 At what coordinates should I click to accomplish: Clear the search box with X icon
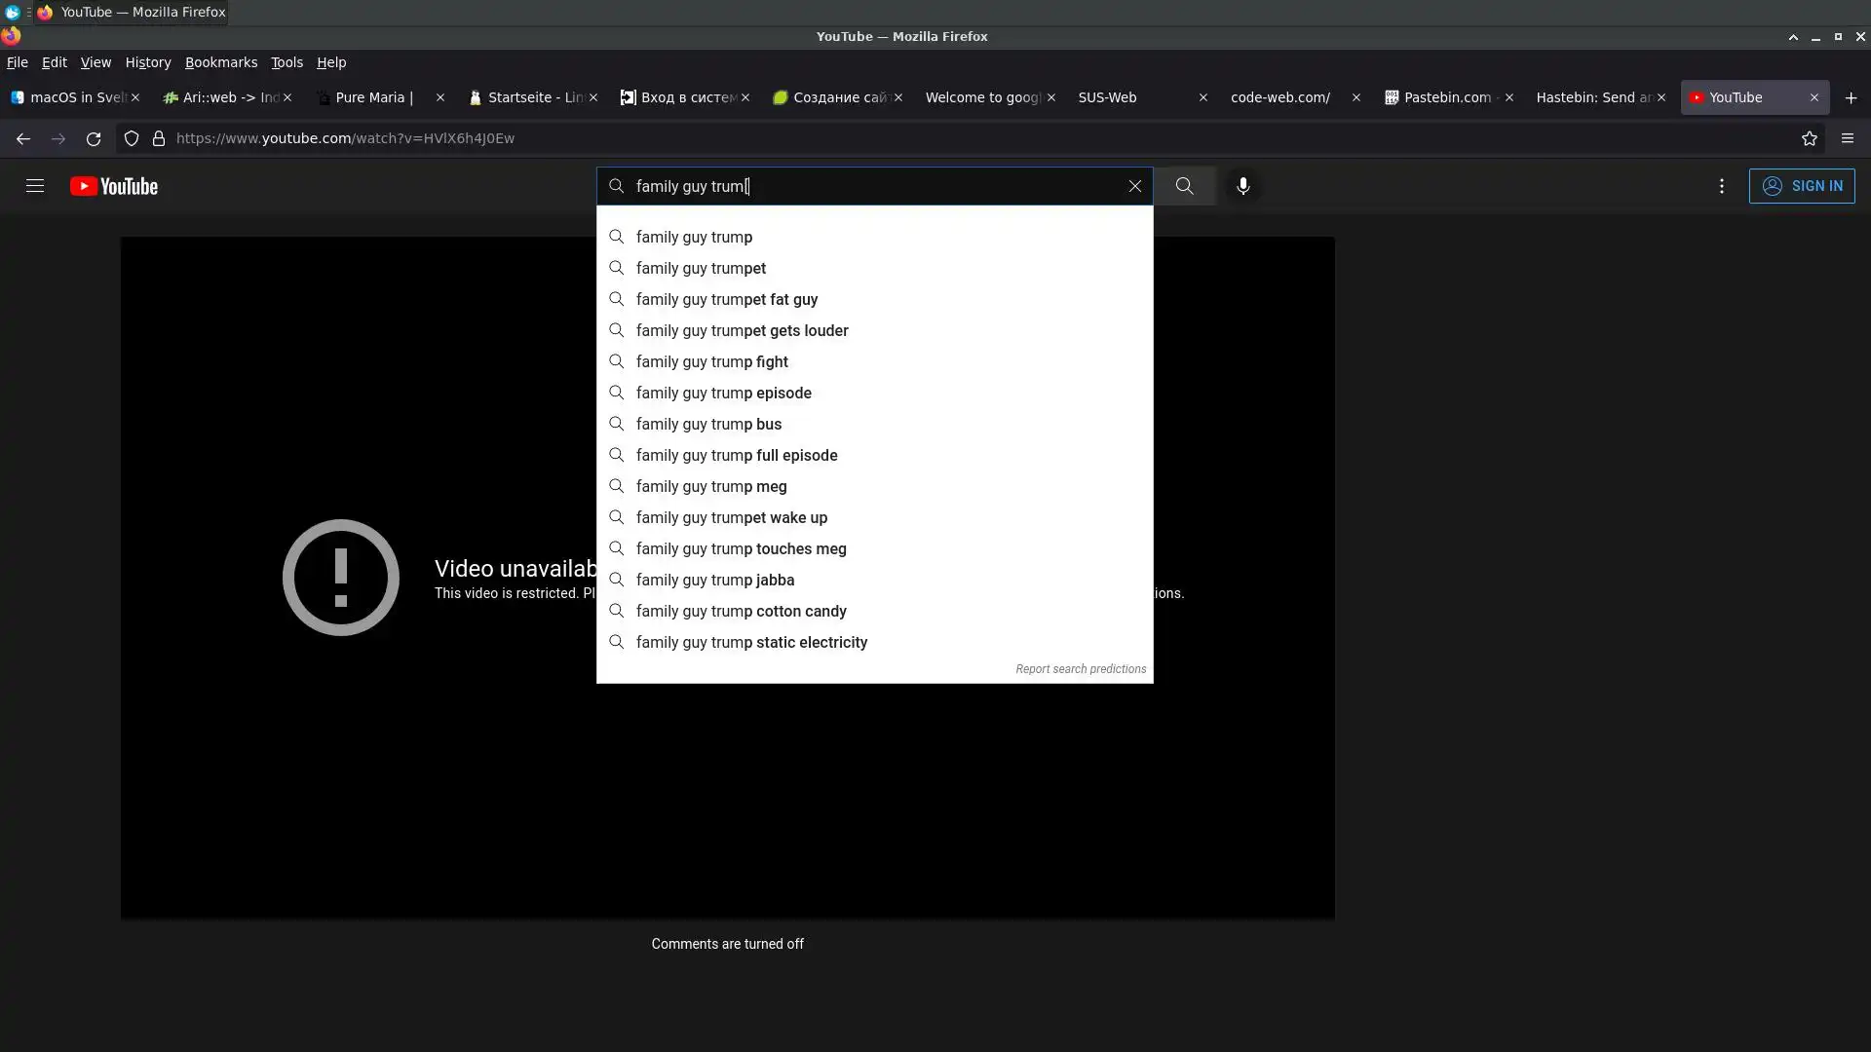1134,186
